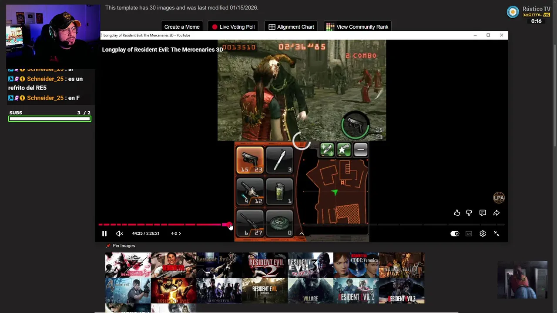Click the green tool icon above minimap
Screen dimensions: 557x313
point(327,150)
